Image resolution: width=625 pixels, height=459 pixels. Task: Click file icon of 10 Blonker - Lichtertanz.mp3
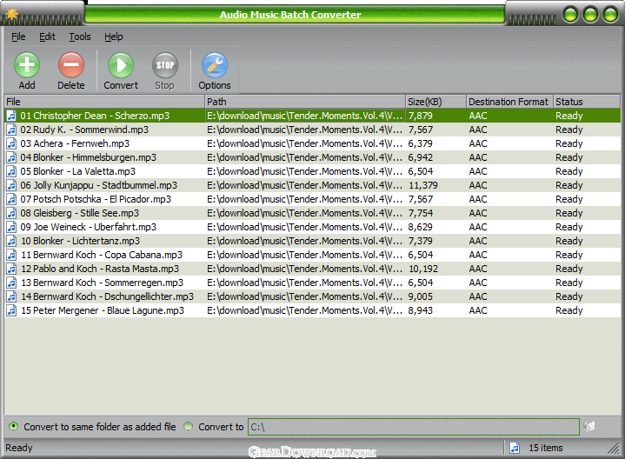point(11,241)
